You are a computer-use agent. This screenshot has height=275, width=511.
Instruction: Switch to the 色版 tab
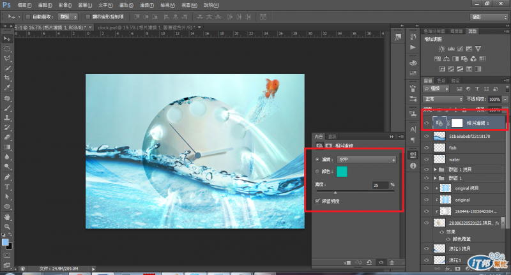point(441,80)
